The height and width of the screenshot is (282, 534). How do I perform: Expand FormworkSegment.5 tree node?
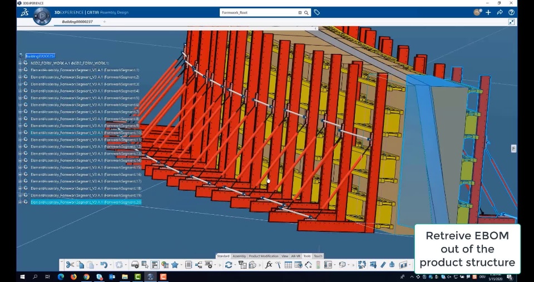pos(20,98)
